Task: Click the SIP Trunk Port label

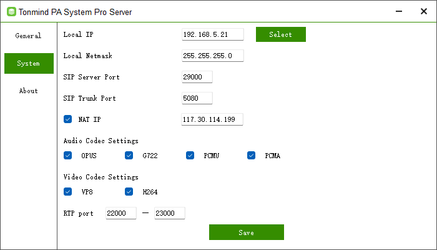Action: [x=90, y=98]
